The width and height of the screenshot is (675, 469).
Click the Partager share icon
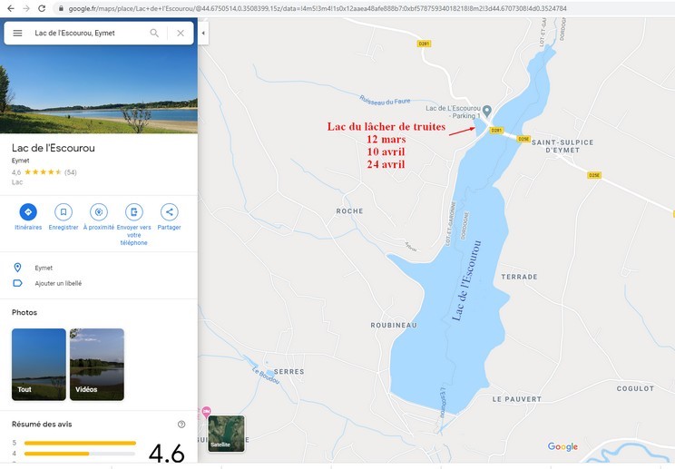point(169,211)
